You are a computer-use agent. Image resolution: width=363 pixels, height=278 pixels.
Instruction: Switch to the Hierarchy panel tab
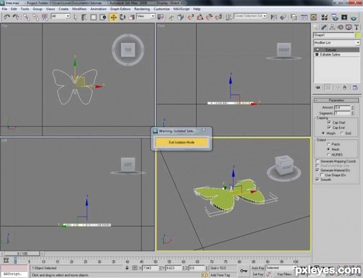click(x=332, y=27)
